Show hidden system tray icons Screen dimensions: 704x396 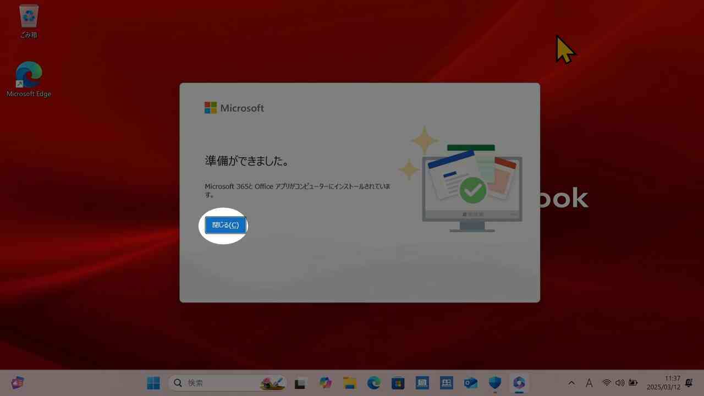571,383
